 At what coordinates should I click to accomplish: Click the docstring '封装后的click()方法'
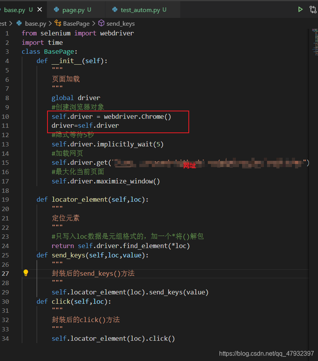coord(86,320)
